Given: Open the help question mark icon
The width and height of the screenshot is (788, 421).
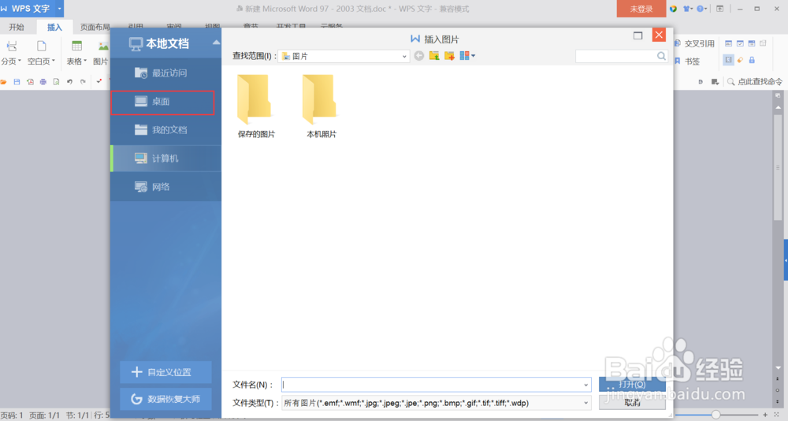Looking at the screenshot, I should 701,9.
